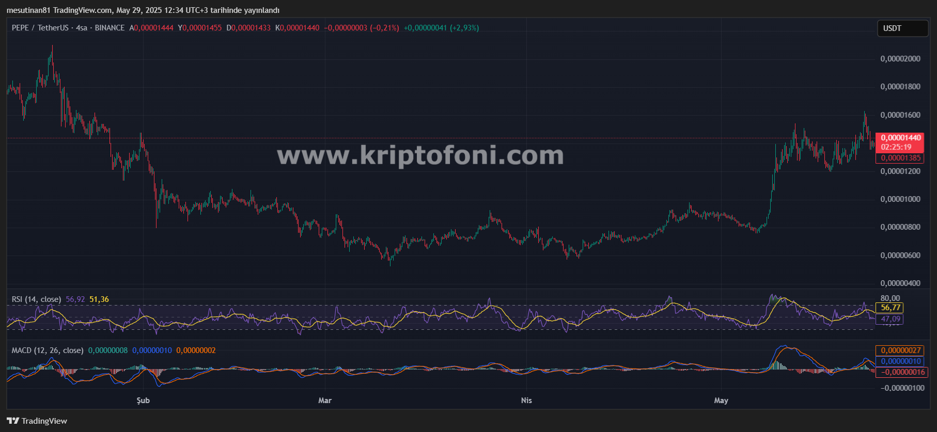Click the 4sa timeframe text in header

(x=82, y=28)
